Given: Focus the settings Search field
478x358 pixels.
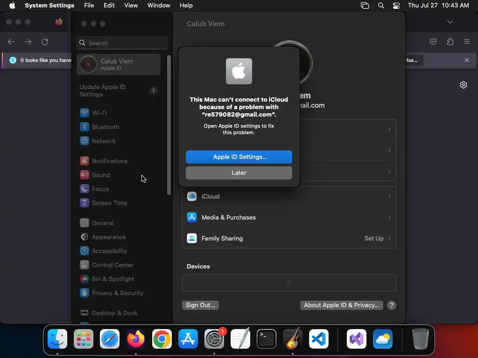Looking at the screenshot, I should tap(122, 43).
